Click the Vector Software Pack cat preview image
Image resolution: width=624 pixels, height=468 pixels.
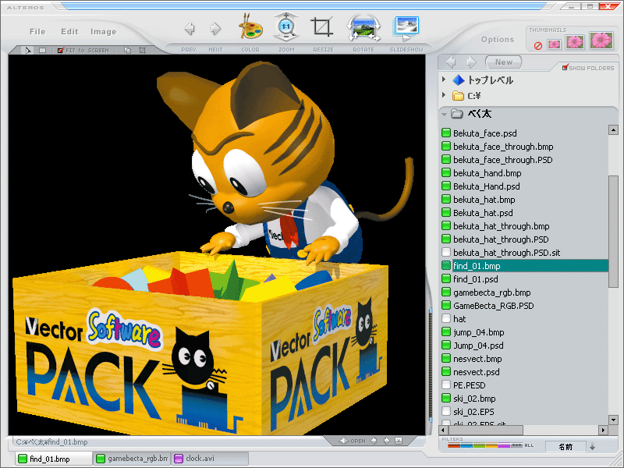(217, 245)
